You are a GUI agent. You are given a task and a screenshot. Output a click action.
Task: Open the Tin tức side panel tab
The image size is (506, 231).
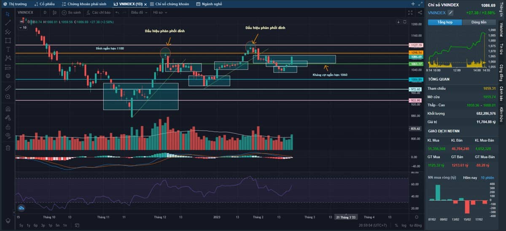[502, 50]
